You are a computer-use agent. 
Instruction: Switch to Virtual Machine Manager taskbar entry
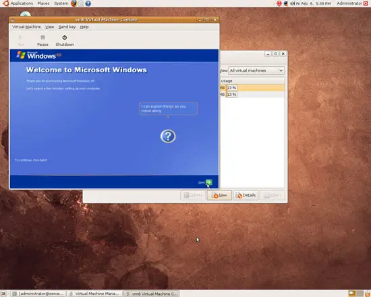tap(94, 294)
